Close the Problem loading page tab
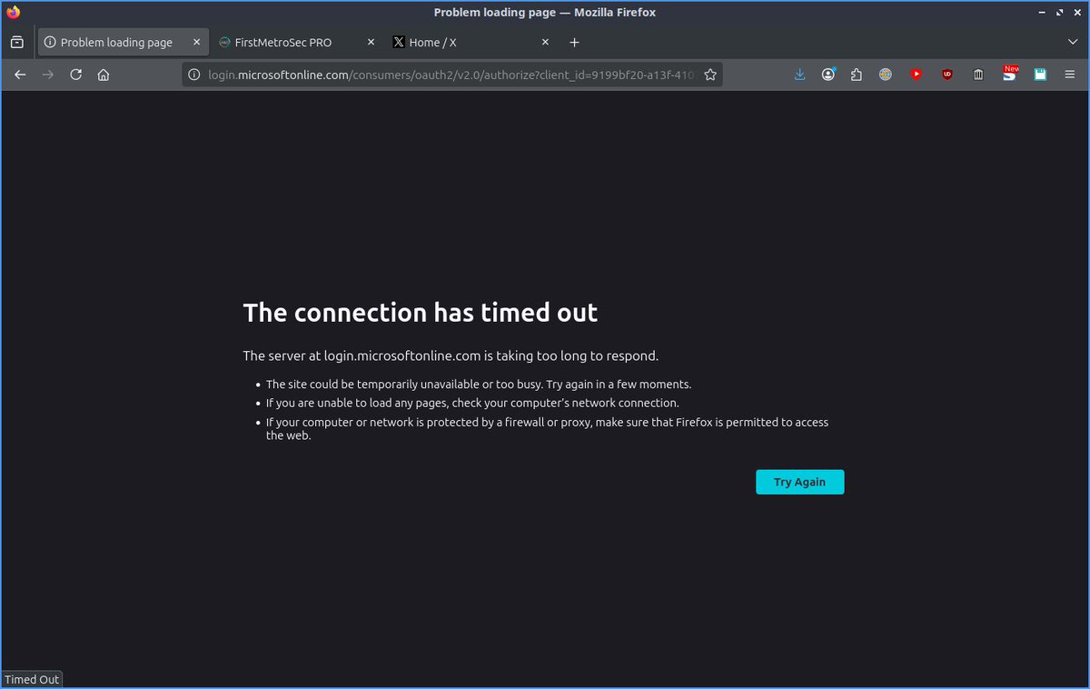The image size is (1090, 689). pos(196,42)
